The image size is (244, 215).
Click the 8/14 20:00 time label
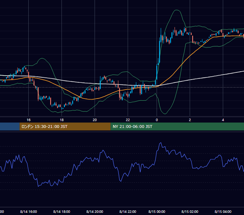(95, 211)
